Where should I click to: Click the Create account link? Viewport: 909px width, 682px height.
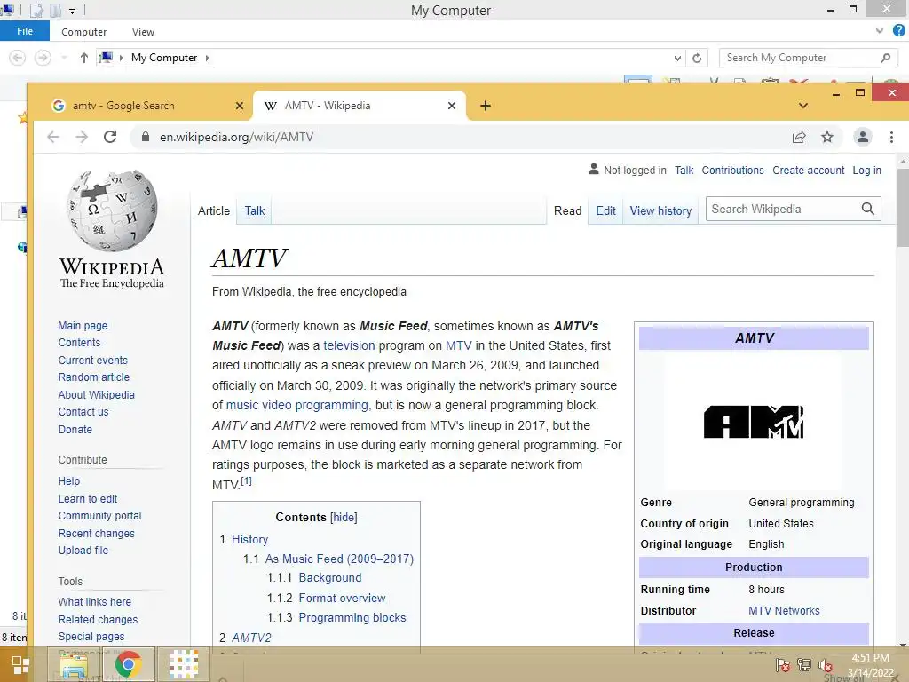tap(808, 170)
